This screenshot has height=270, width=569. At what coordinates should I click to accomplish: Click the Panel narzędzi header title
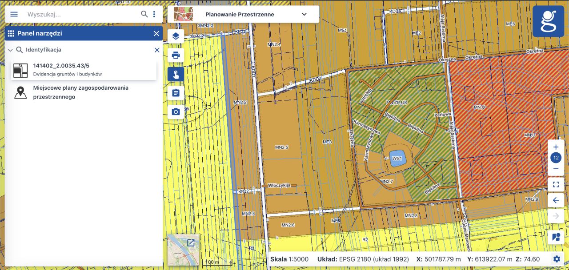point(40,33)
